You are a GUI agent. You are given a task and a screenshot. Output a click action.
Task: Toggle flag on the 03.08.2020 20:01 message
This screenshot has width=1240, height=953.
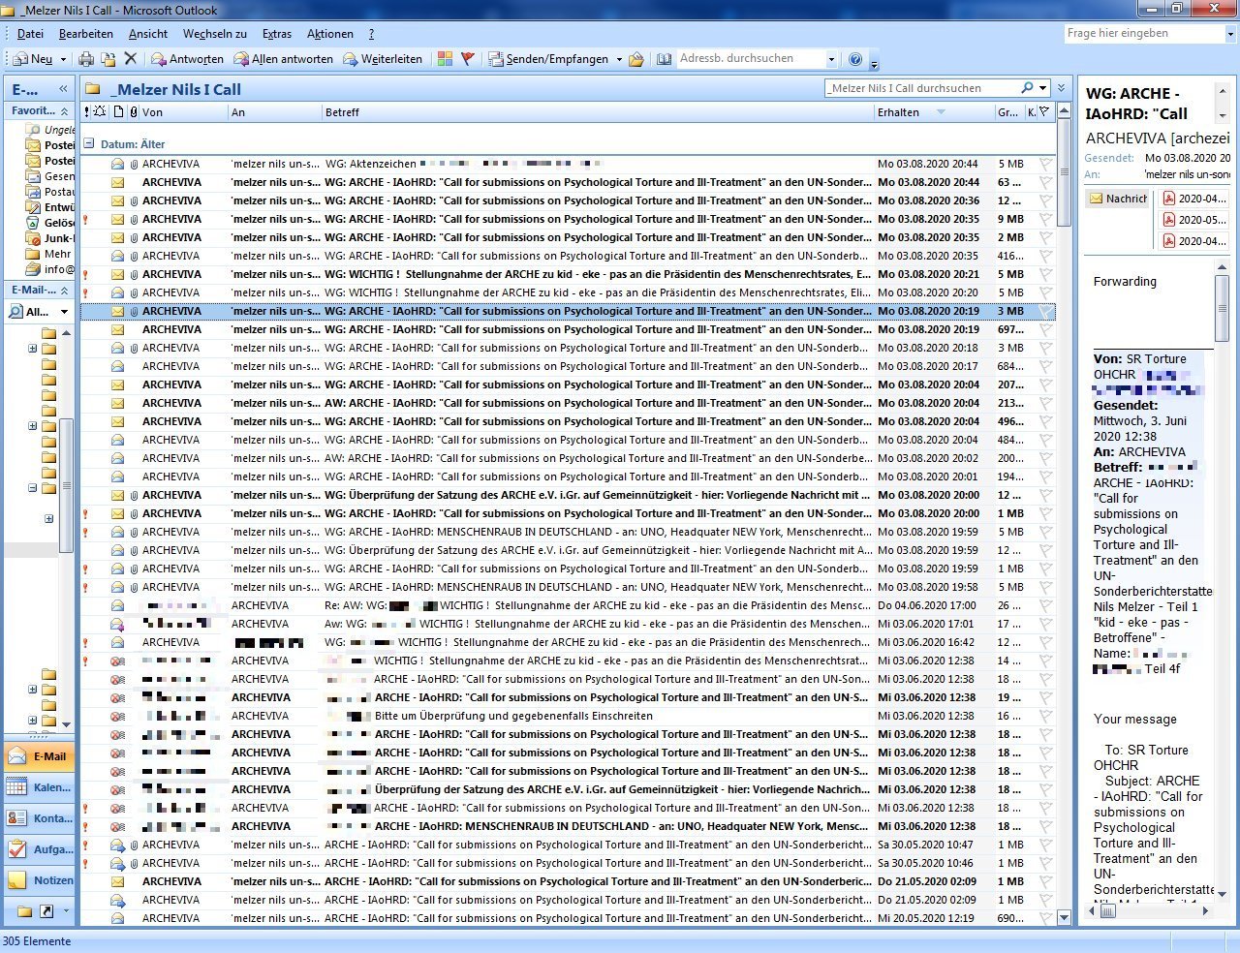pyautogui.click(x=1045, y=477)
